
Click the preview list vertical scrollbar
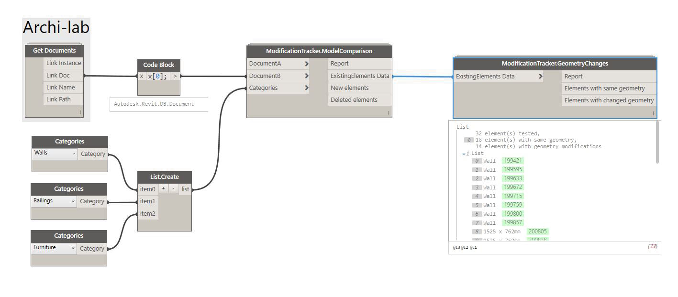[x=657, y=143]
